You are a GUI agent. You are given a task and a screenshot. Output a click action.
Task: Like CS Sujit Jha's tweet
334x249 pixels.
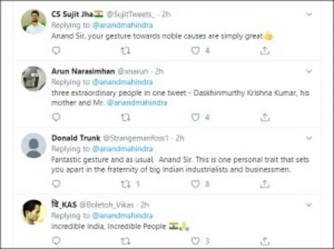tap(195, 50)
